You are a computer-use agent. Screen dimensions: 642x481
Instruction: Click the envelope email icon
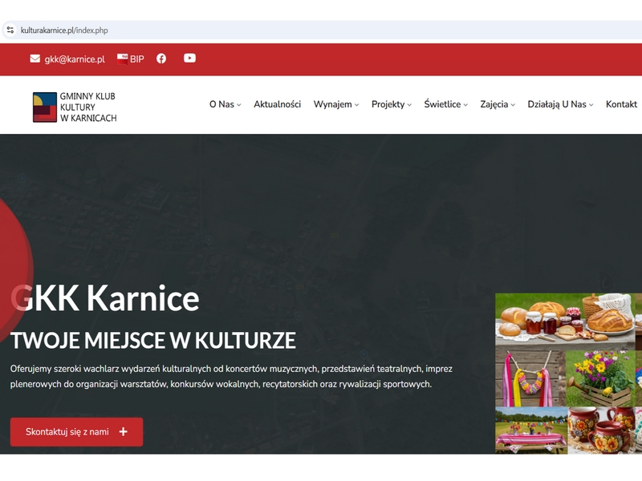35,59
